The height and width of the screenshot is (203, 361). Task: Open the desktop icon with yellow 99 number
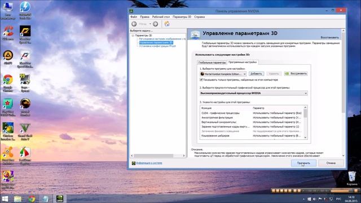[x=25, y=83]
